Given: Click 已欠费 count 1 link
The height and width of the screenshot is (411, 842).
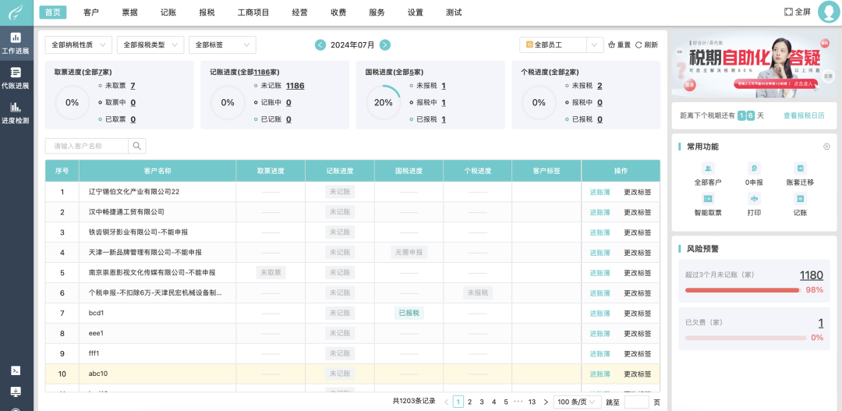Looking at the screenshot, I should pyautogui.click(x=820, y=323).
